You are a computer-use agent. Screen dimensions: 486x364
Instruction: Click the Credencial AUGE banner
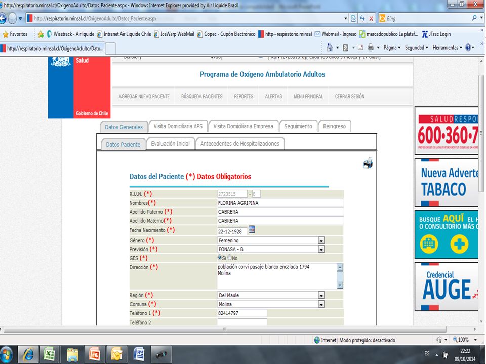pyautogui.click(x=447, y=287)
